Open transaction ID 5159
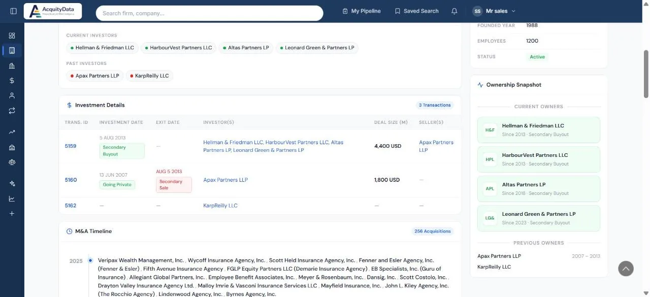 click(71, 146)
